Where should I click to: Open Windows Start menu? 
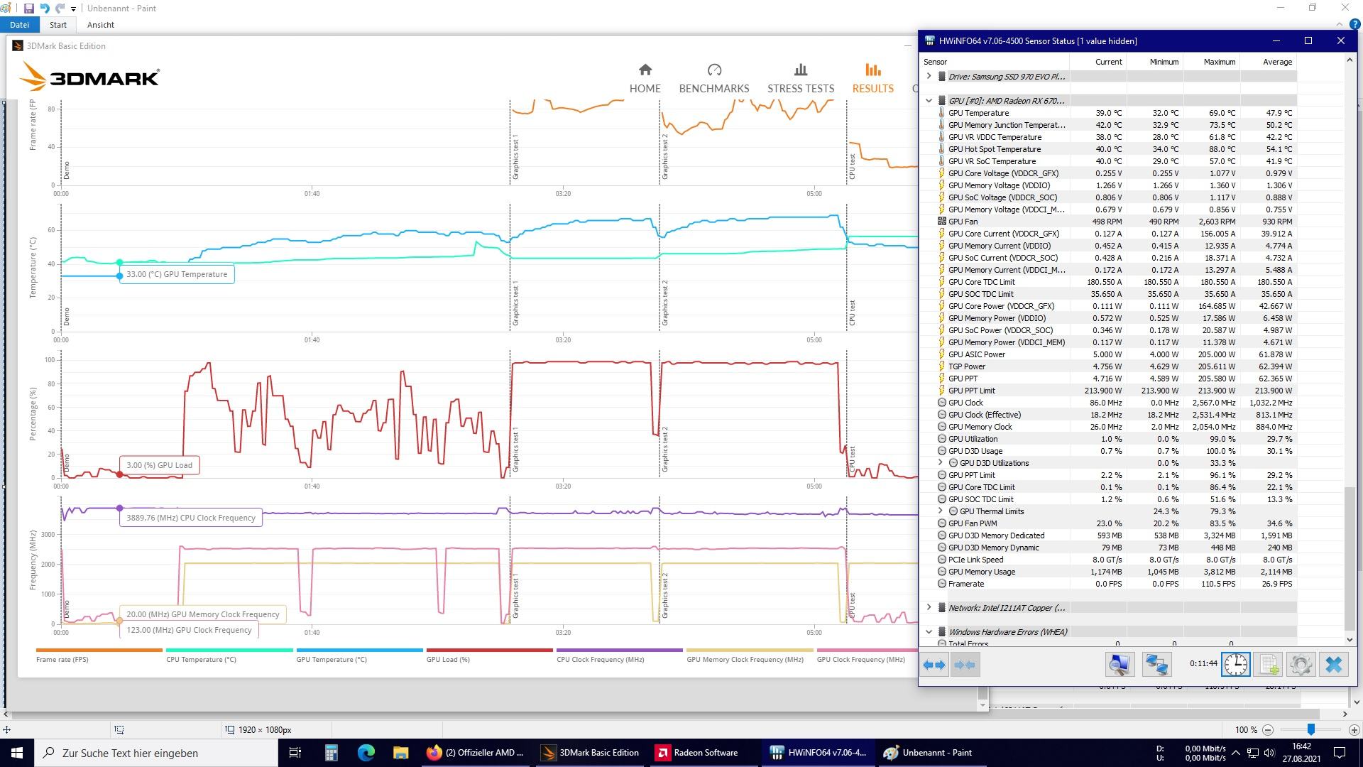(x=17, y=753)
